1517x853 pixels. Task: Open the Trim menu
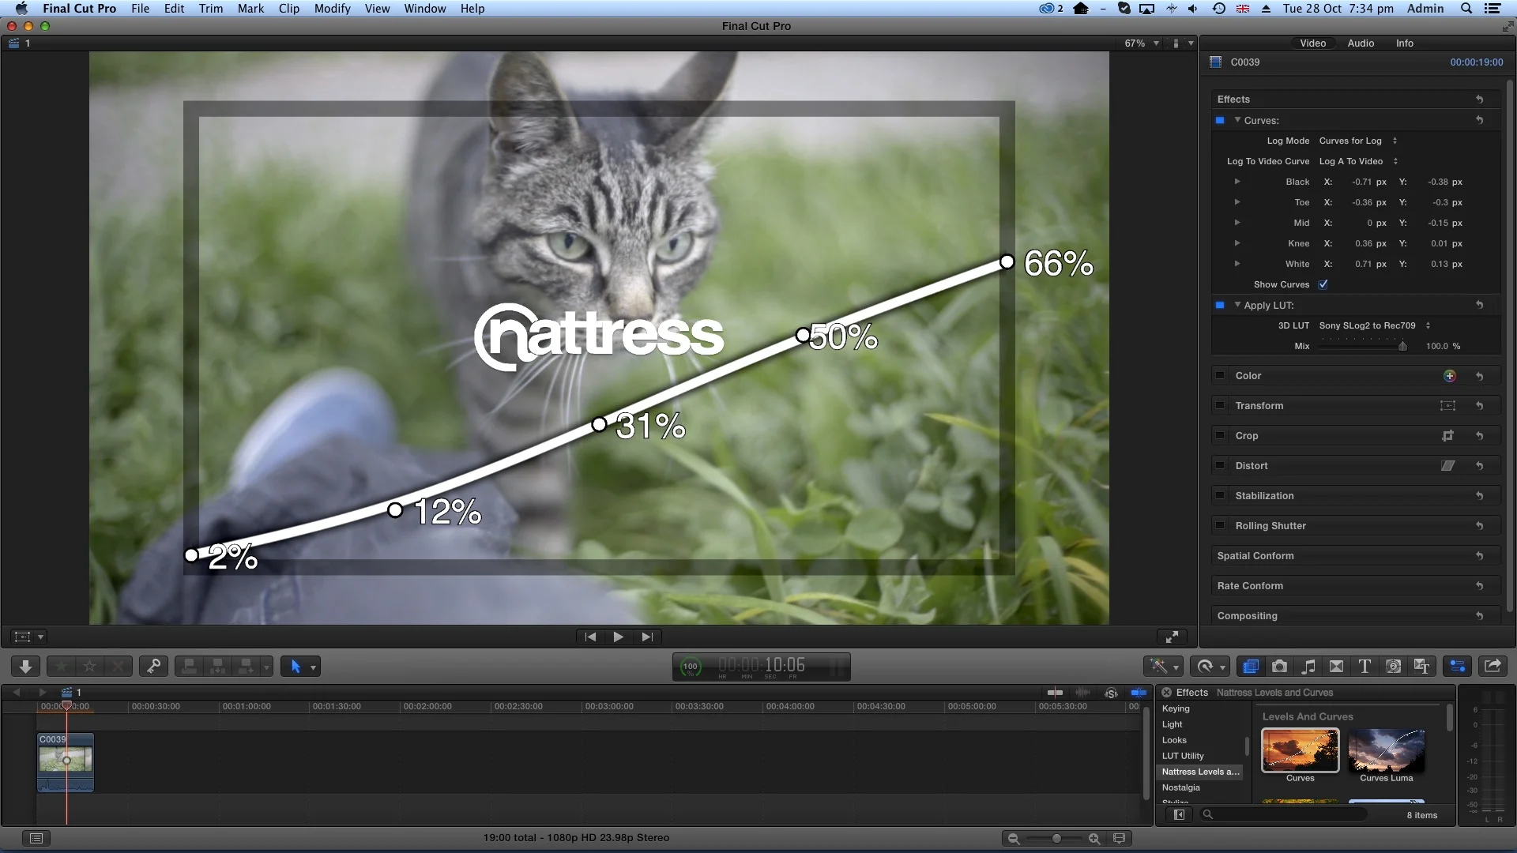click(210, 9)
